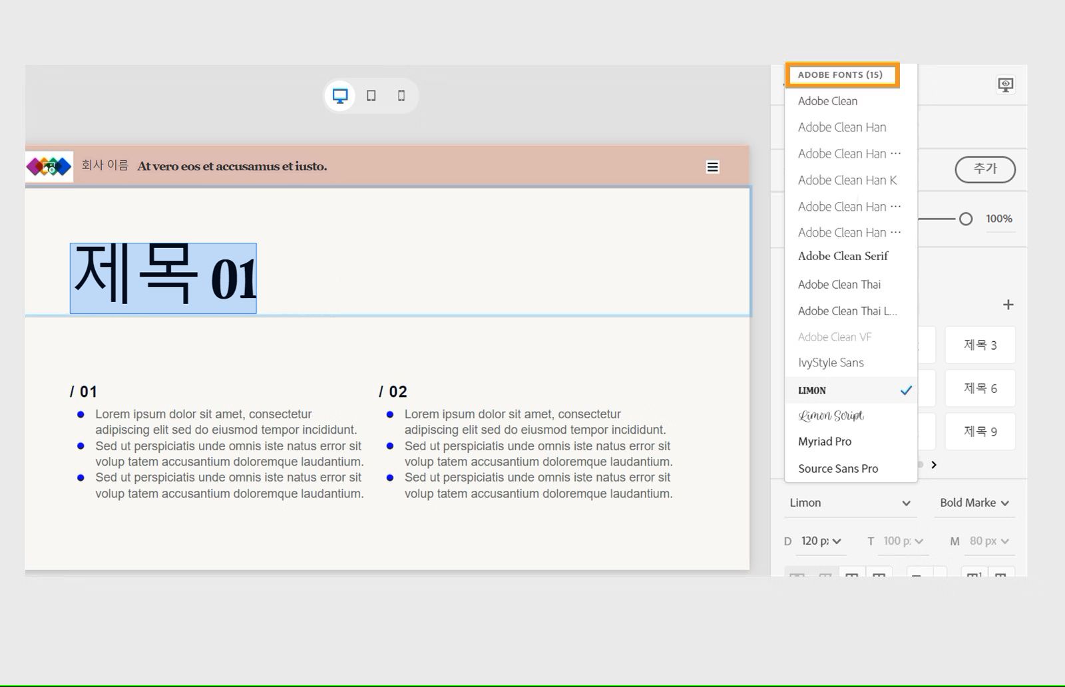Image resolution: width=1065 pixels, height=687 pixels.
Task: Select the Myriad Pro font option
Action: pos(825,441)
